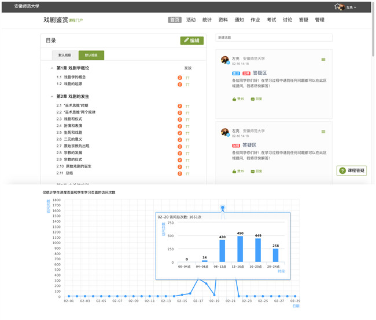Click the green 编辑 button
Viewport: 376px width, 320px height.
pyautogui.click(x=191, y=41)
